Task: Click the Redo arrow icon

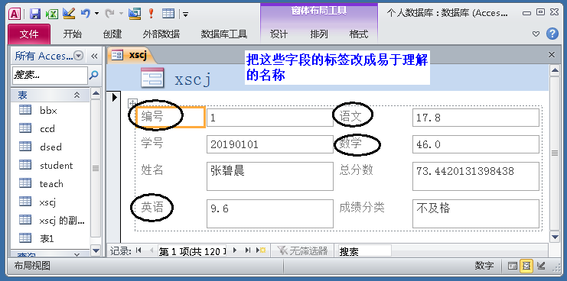Action: click(x=109, y=14)
